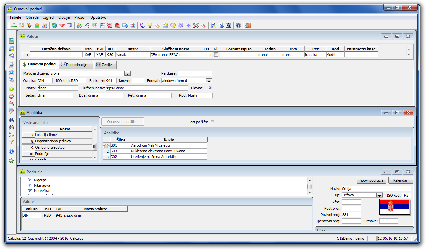426x250 pixels.
Task: Uncheck the Glavna checkbox
Action: [210, 88]
